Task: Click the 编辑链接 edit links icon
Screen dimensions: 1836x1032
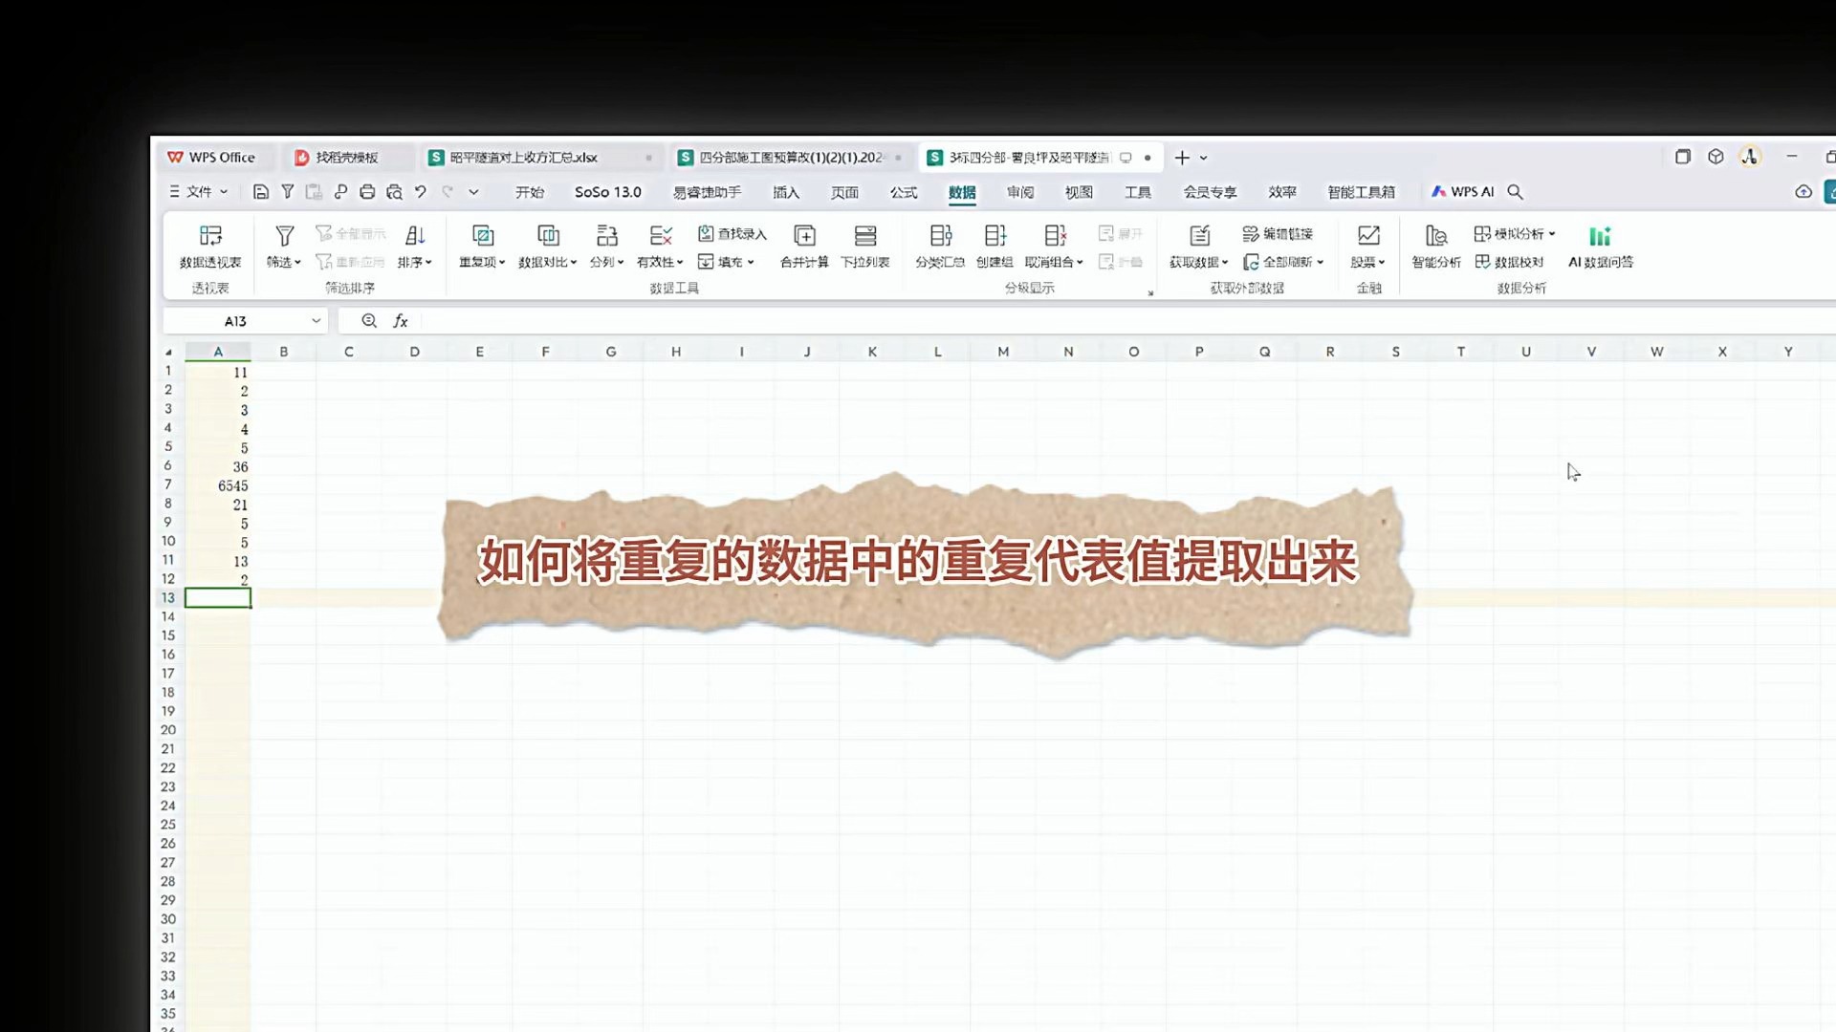Action: (x=1278, y=232)
